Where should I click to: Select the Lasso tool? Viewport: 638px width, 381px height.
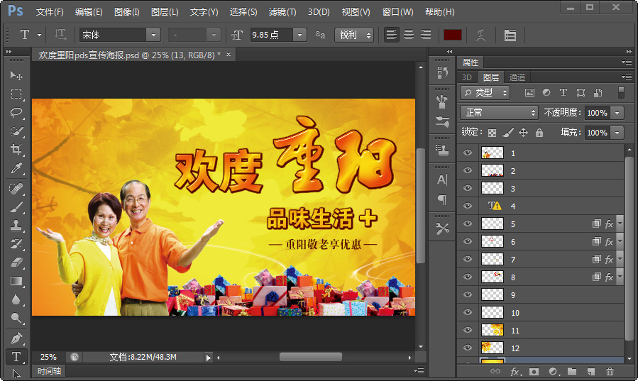(x=16, y=112)
